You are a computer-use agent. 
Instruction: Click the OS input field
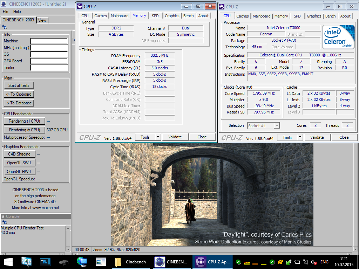49,54
